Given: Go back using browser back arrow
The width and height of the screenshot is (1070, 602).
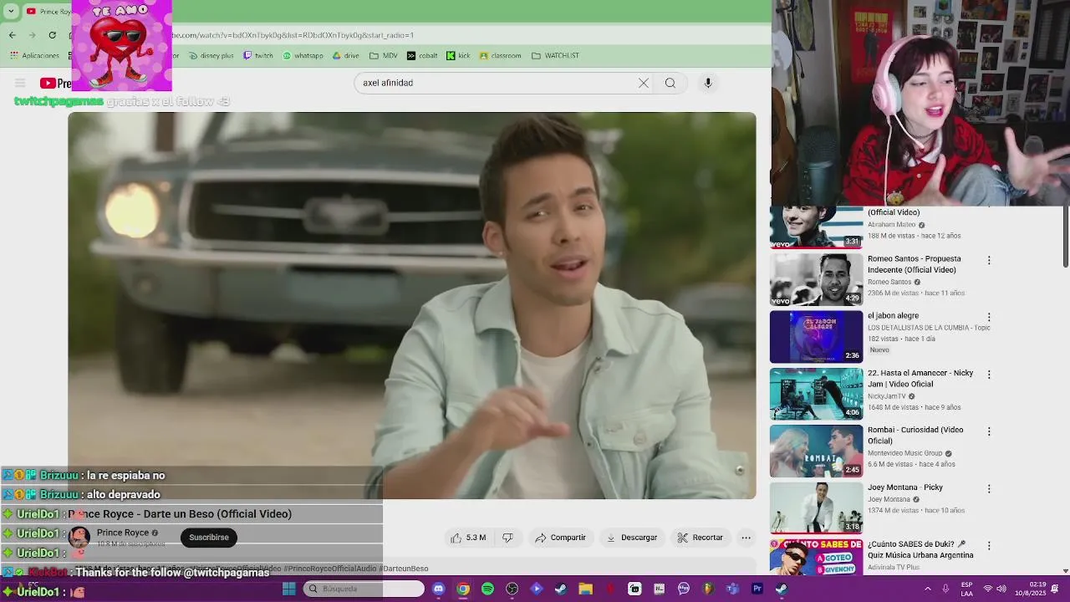Looking at the screenshot, I should click(x=12, y=35).
